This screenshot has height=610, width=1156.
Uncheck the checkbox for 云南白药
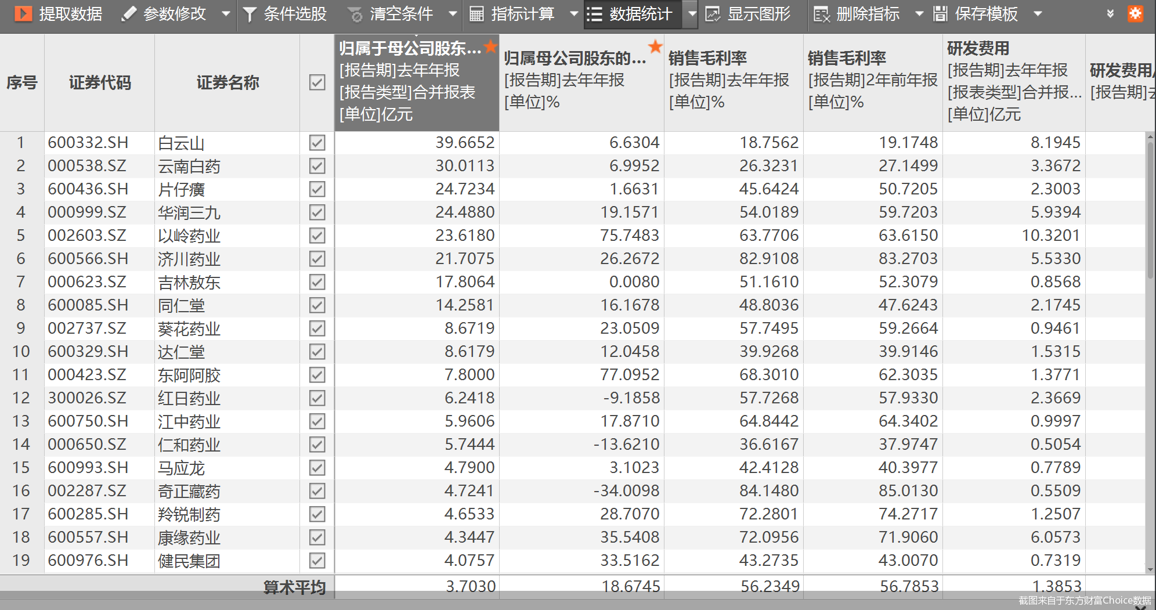coord(317,166)
